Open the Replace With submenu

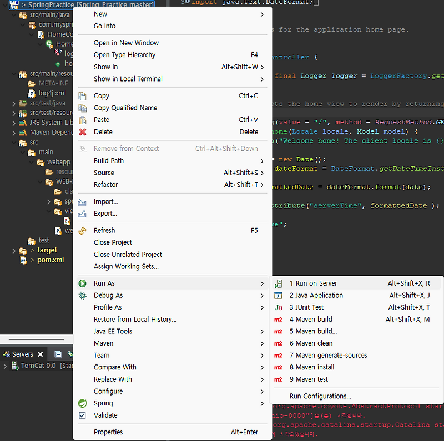[x=173, y=379]
